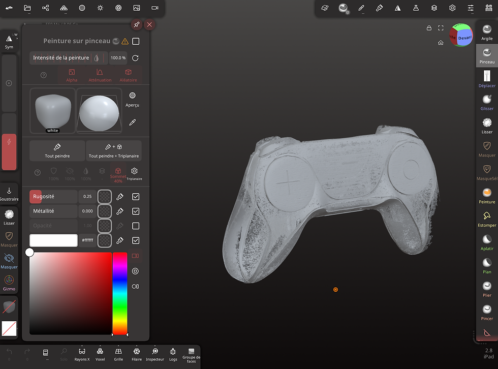
Task: Pick a hue on rainbow strip
Action: click(x=120, y=293)
